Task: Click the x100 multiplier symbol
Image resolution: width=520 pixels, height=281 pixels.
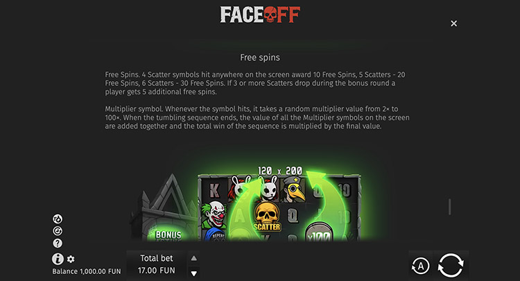Action: [x=318, y=232]
